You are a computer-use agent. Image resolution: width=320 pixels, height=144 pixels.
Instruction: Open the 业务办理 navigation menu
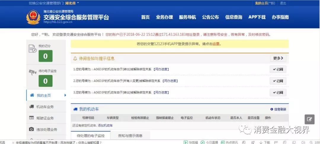coord(164,17)
